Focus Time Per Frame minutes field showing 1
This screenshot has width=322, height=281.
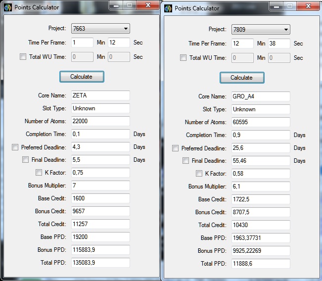(82, 43)
